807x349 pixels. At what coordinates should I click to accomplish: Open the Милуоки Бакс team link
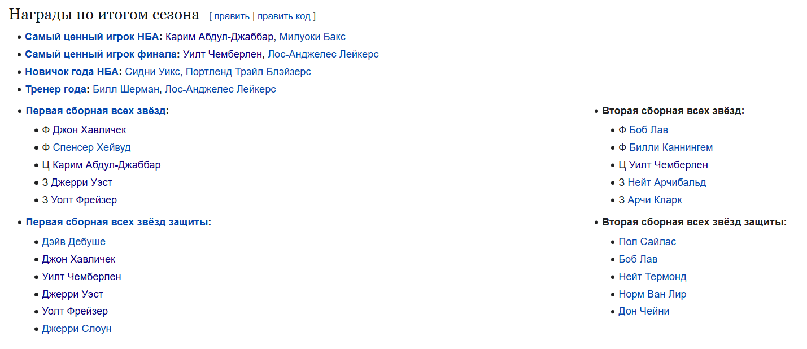click(312, 37)
